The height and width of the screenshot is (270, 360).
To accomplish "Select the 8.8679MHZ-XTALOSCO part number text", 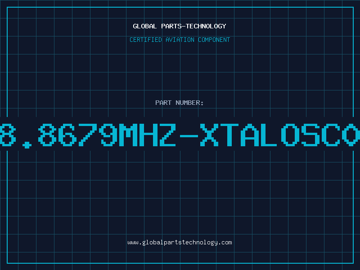I will 180,135.
